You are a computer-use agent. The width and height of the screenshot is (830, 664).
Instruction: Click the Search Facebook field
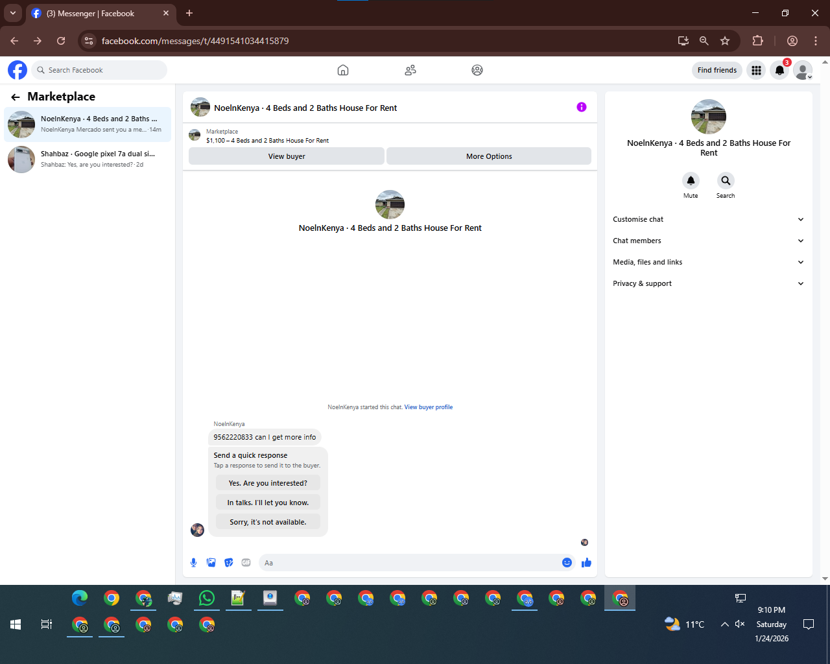coord(99,70)
